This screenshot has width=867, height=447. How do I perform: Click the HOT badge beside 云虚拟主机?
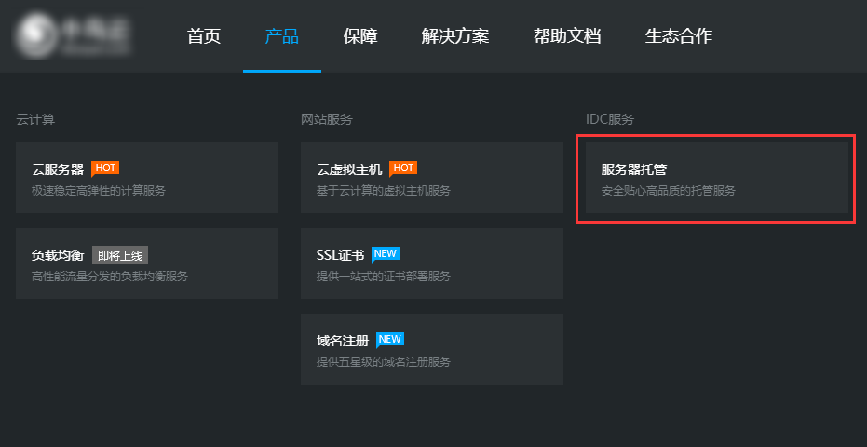pyautogui.click(x=403, y=169)
